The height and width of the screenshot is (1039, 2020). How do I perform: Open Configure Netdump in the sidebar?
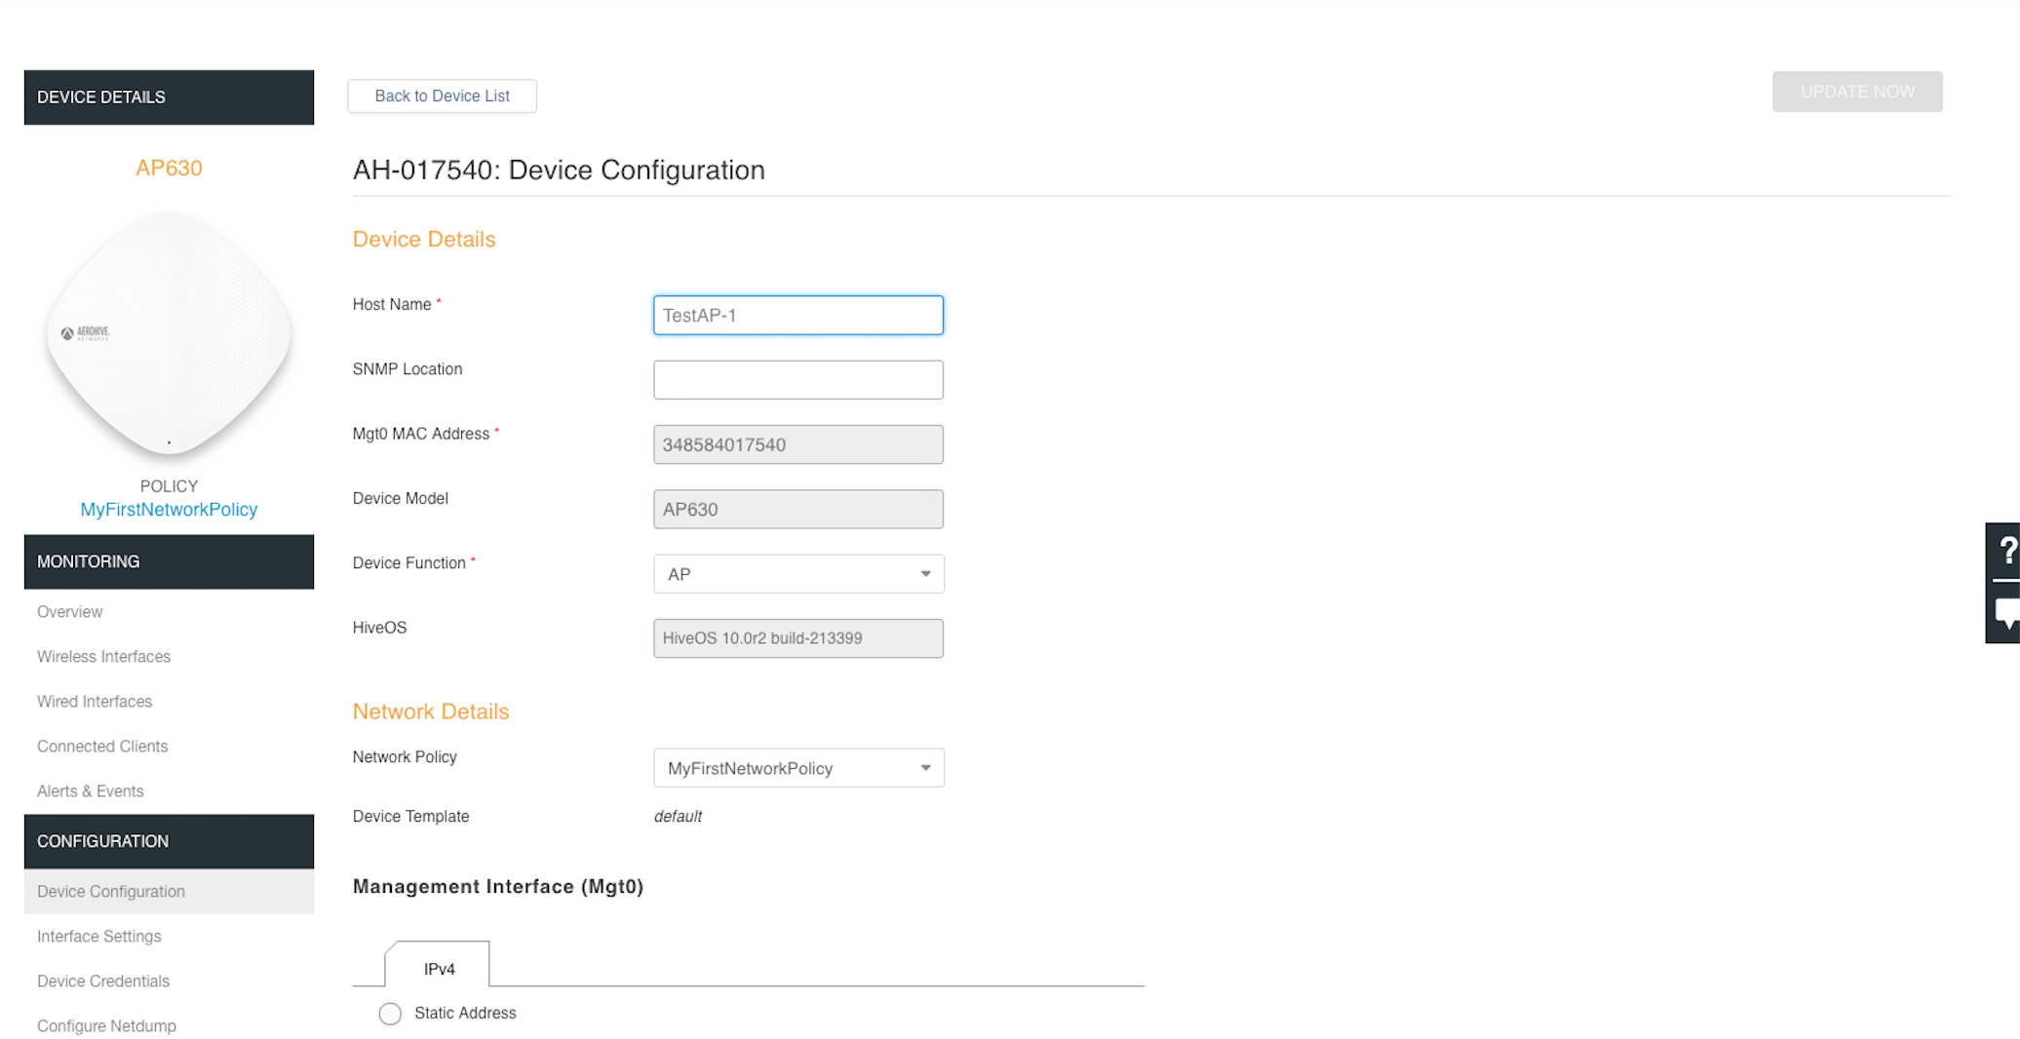(106, 1026)
